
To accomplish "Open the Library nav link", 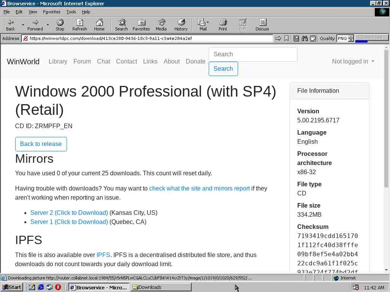I will [58, 61].
